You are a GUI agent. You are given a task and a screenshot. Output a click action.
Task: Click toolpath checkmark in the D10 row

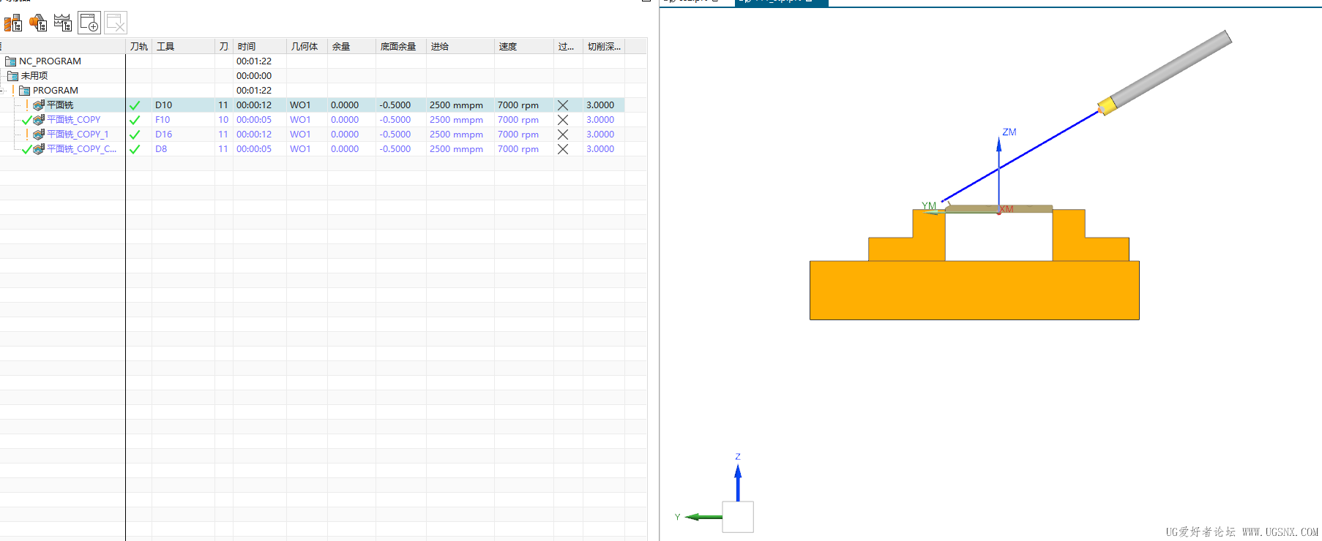pos(135,105)
